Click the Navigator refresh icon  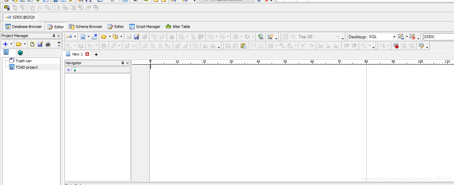point(69,70)
